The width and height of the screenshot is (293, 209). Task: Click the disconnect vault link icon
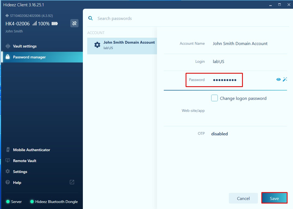(x=74, y=23)
